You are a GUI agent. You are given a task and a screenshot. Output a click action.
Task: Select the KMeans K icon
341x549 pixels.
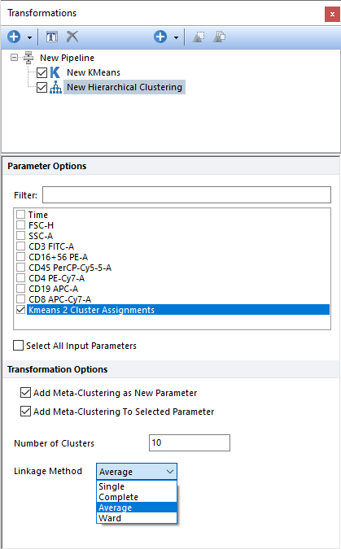(55, 72)
